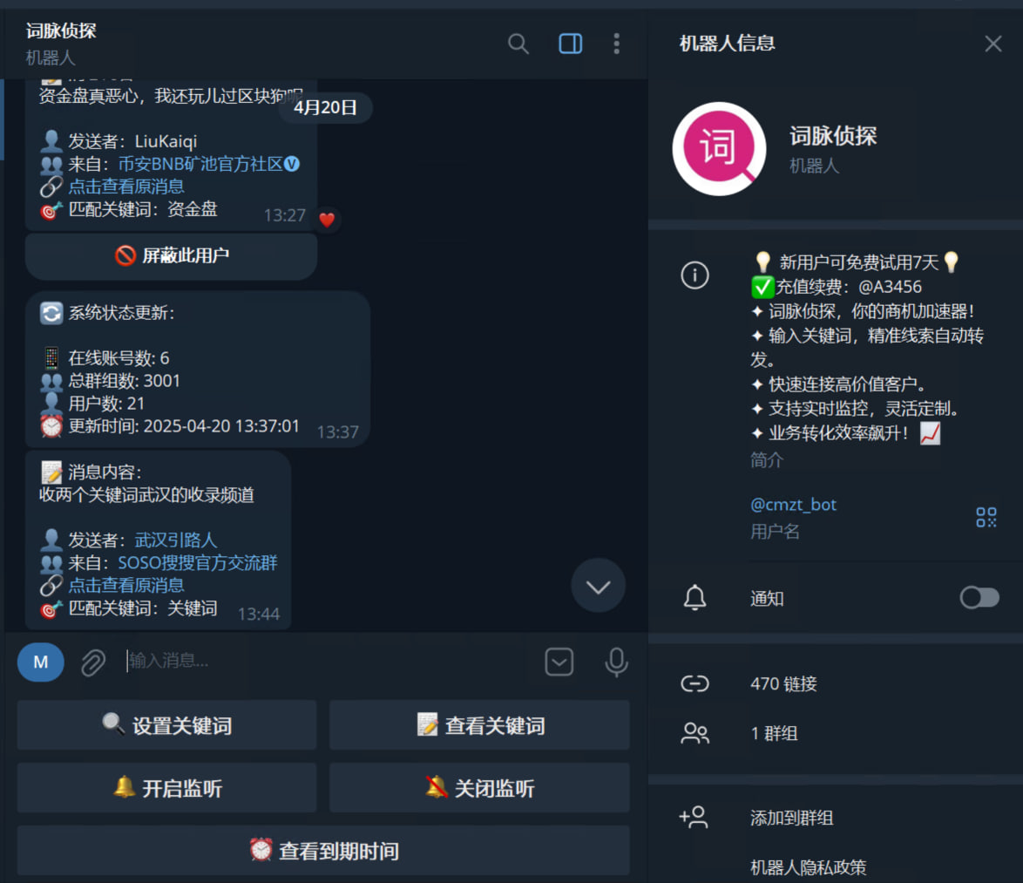Jump to latest messages with down-arrow button
The image size is (1023, 883).
pyautogui.click(x=599, y=586)
